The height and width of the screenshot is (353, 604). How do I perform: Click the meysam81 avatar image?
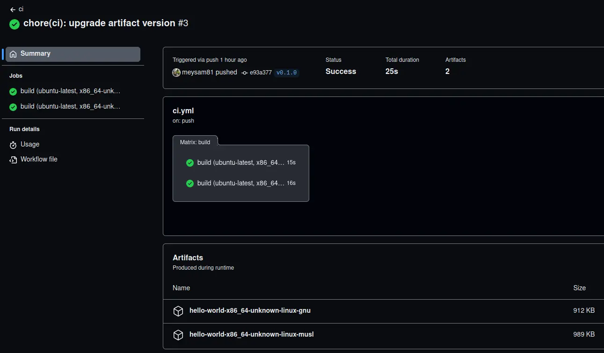(x=176, y=73)
